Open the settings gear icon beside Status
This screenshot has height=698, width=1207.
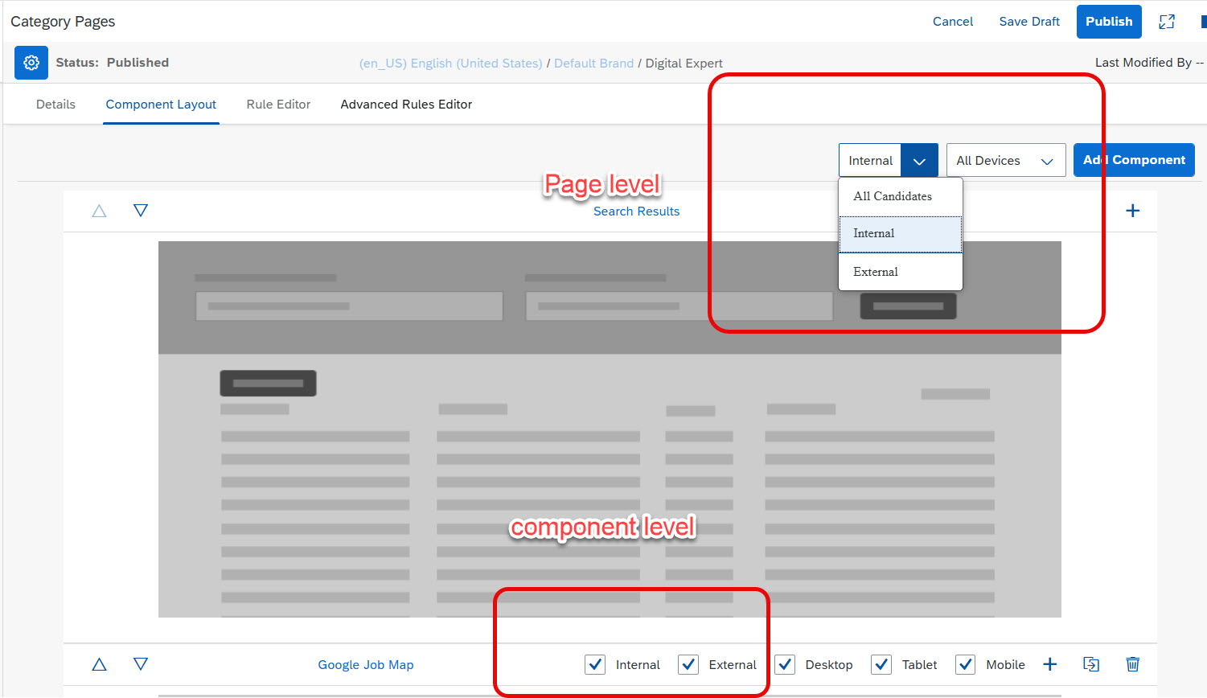[31, 63]
